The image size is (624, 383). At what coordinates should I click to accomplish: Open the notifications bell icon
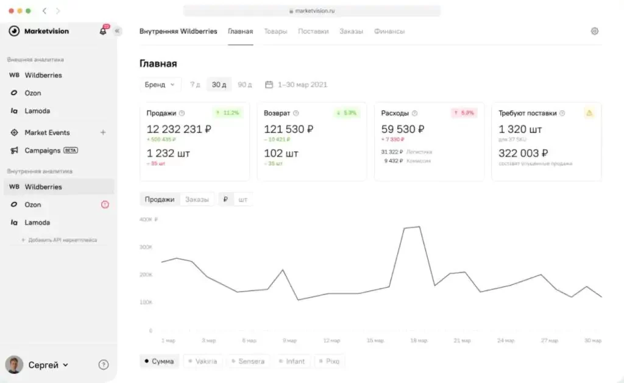[x=102, y=31]
